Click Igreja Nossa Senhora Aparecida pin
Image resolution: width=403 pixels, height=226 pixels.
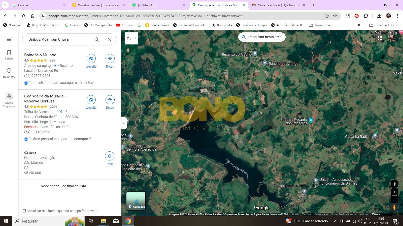tap(123, 147)
